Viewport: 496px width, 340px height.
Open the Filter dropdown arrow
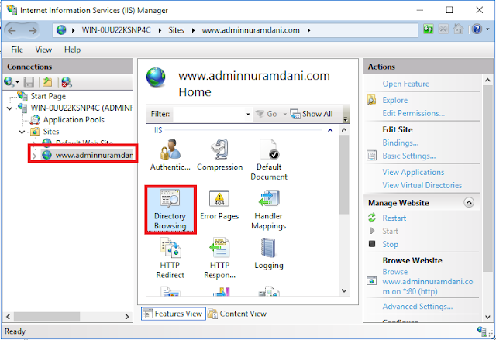coord(248,114)
